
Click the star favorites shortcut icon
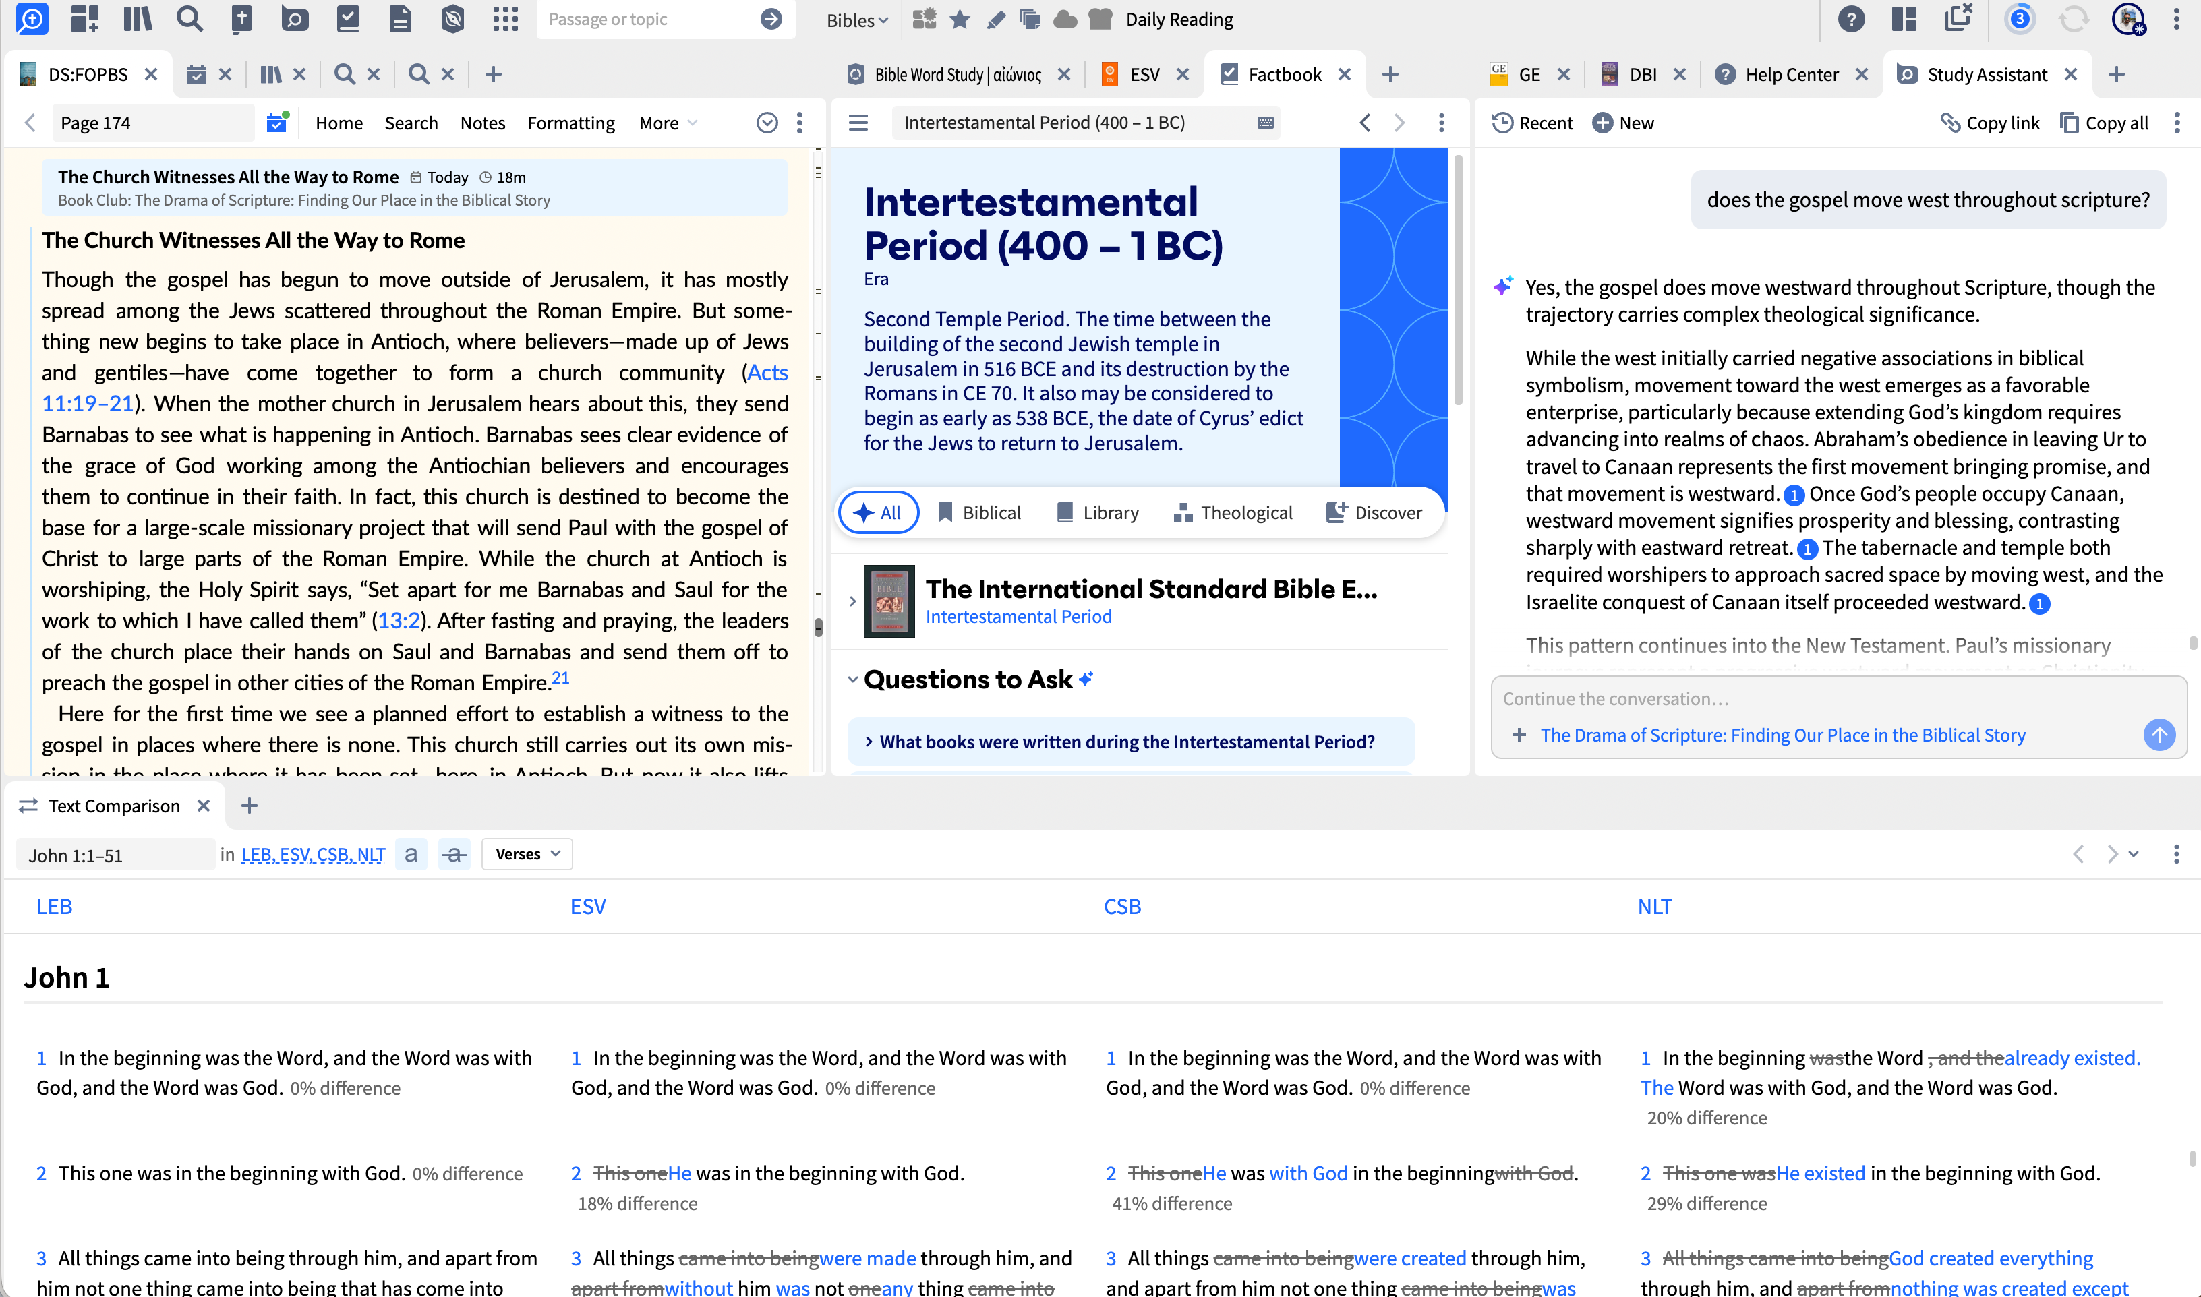[960, 18]
